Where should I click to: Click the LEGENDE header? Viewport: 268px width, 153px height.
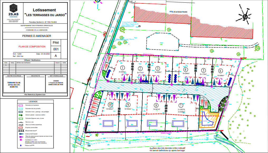(x=33, y=101)
